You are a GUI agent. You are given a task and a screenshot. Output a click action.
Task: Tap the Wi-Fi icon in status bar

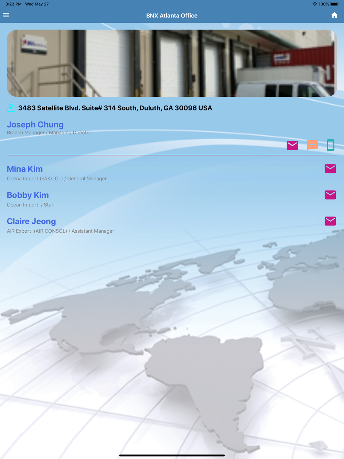[x=314, y=4]
